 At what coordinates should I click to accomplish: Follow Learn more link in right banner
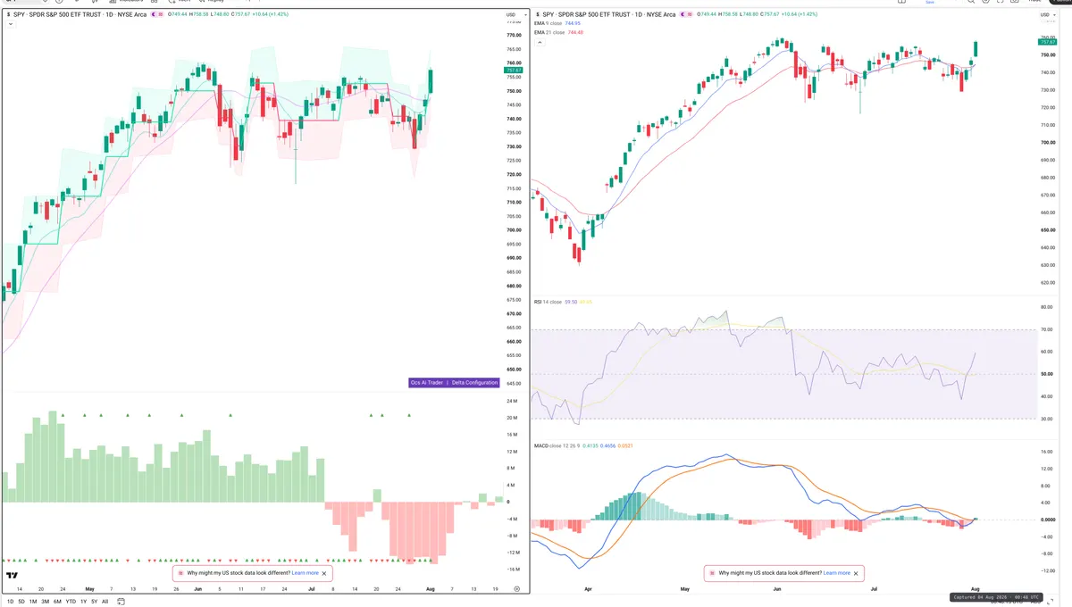(836, 573)
